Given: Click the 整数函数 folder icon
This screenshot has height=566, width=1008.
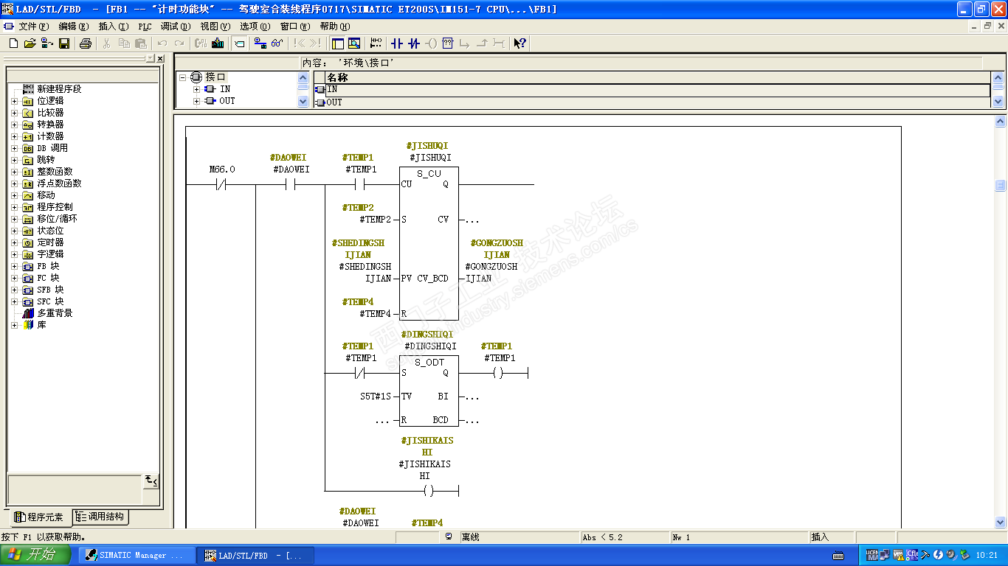Looking at the screenshot, I should coord(28,172).
